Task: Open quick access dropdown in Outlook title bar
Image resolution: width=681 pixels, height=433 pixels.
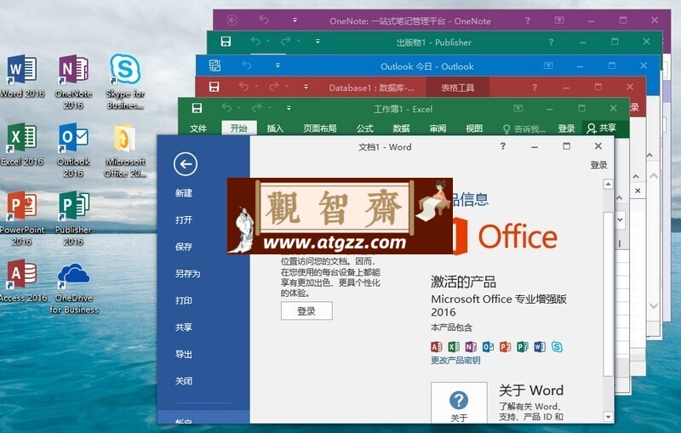Action: 278,66
